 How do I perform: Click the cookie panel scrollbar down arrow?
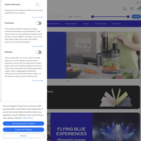(1, 101)
